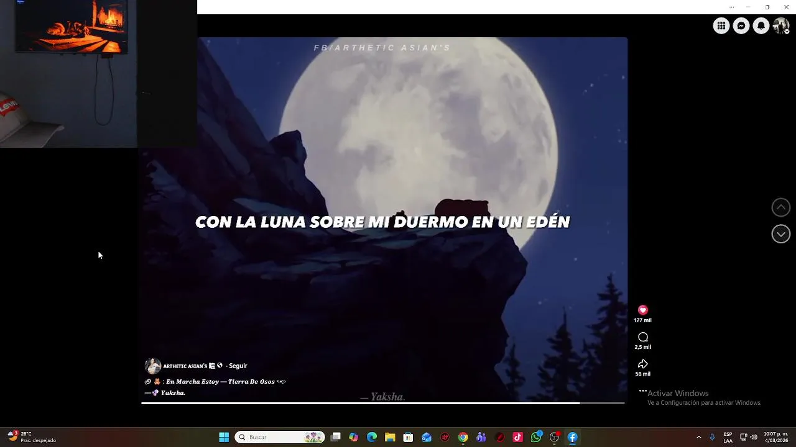Show hidden system tray icons

coord(698,437)
